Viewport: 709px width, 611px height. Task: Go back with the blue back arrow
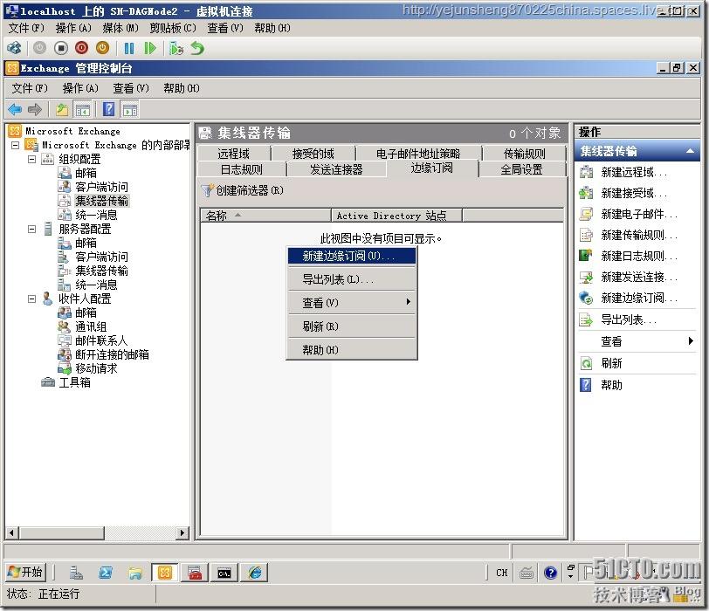click(15, 109)
